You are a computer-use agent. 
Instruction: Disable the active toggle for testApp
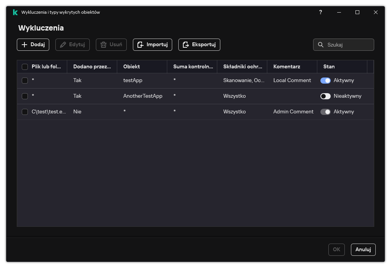coord(325,81)
